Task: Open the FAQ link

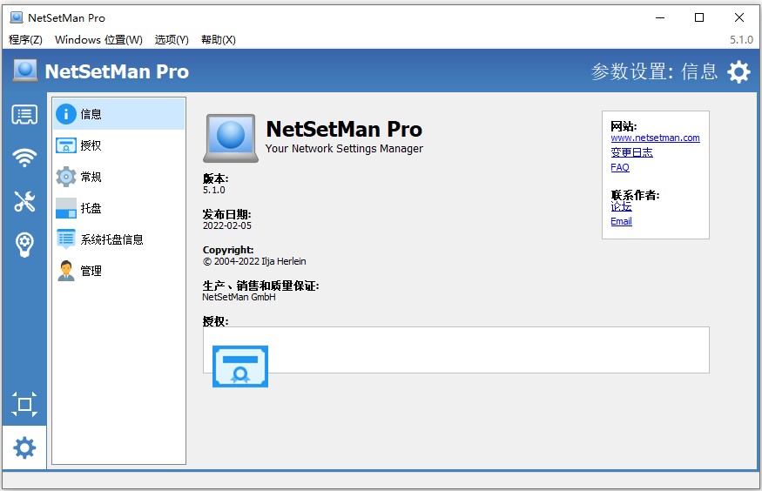Action: [x=620, y=167]
